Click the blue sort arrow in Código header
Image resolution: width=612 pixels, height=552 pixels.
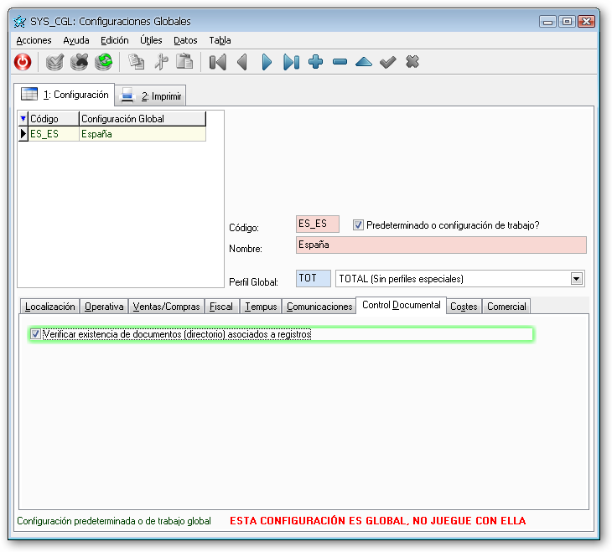(x=23, y=119)
